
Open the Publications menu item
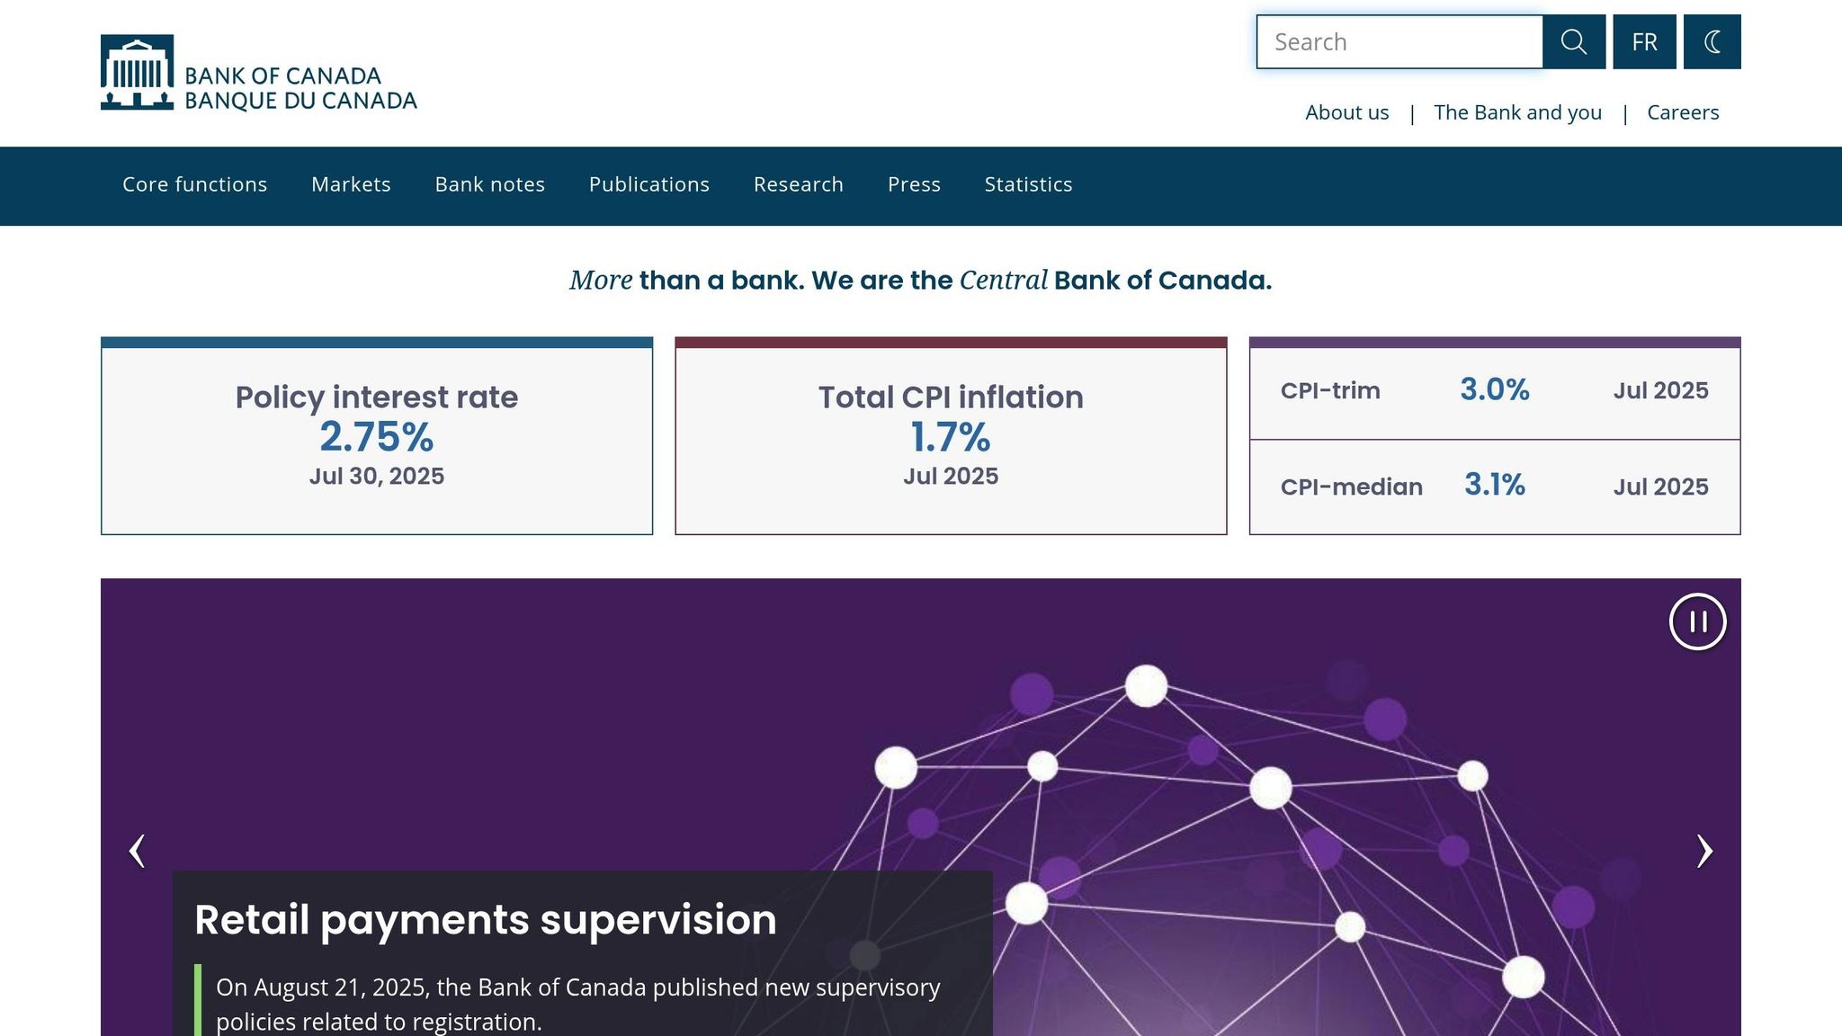pyautogui.click(x=648, y=184)
